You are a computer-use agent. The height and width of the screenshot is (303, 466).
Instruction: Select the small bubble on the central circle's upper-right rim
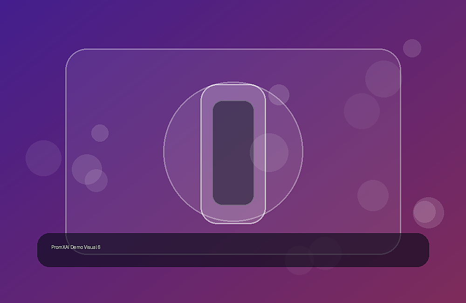click(x=279, y=95)
